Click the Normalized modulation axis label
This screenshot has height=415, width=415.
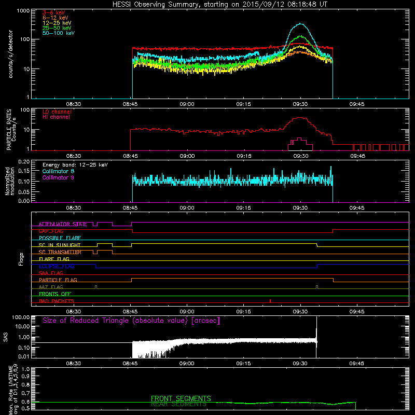tap(10, 181)
